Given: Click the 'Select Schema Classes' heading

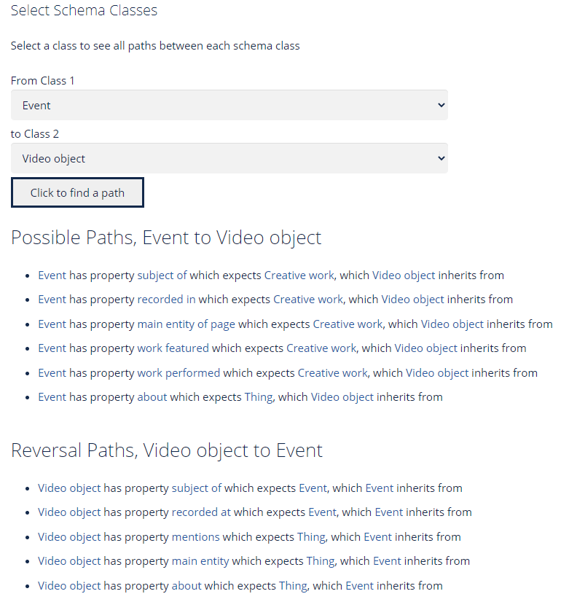Looking at the screenshot, I should coord(84,10).
